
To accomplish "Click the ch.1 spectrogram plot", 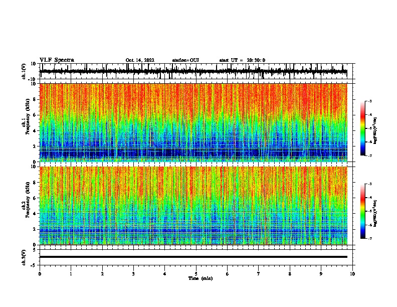I will pyautogui.click(x=193, y=122).
